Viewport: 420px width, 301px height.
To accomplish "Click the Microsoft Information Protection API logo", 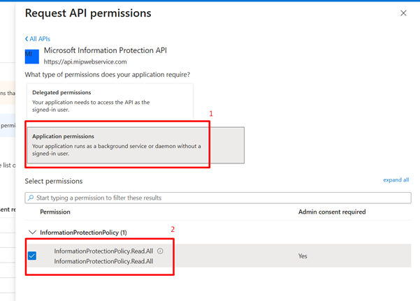I will (32, 56).
